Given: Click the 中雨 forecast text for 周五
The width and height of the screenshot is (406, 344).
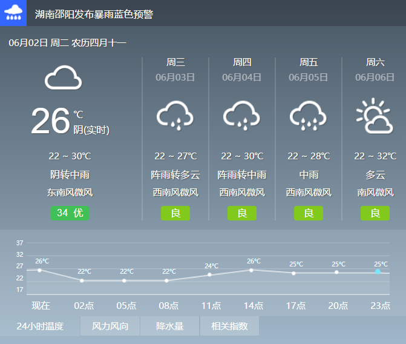Looking at the screenshot, I should 309,174.
